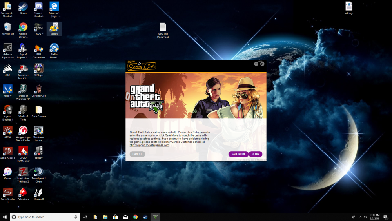
Task: Open iTunes from the desktop
Action: point(7,174)
